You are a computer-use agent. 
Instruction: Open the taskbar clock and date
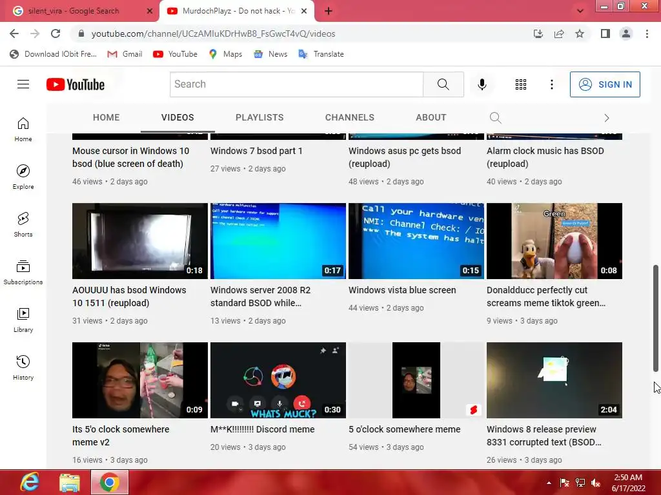pyautogui.click(x=628, y=483)
